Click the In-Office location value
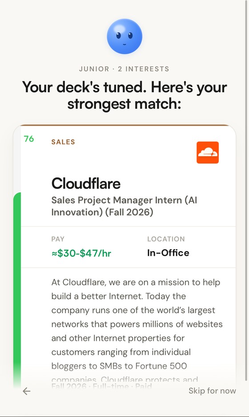The height and width of the screenshot is (417, 249). [168, 253]
